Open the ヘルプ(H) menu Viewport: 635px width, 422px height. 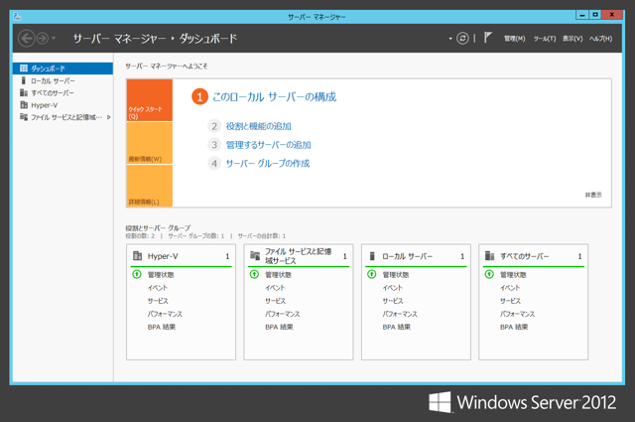(600, 39)
